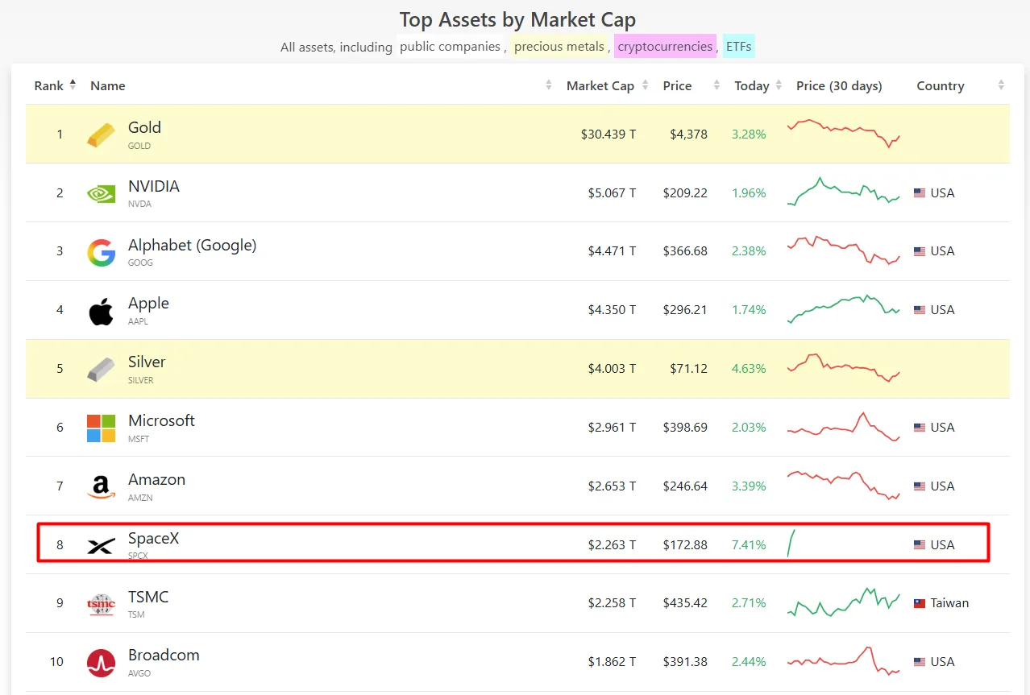1030x695 pixels.
Task: Open the SpaceX company page
Action: pyautogui.click(x=153, y=539)
